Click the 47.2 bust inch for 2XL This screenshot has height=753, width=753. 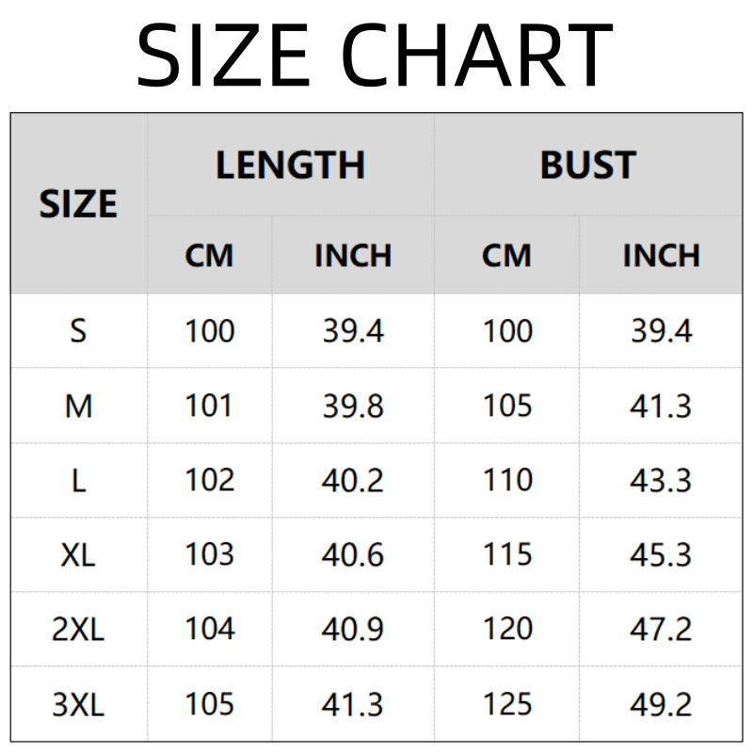(x=661, y=629)
